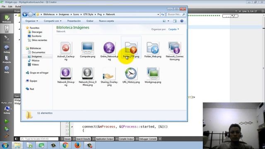
Task: Click the Windows Start button
Action: 5,145
